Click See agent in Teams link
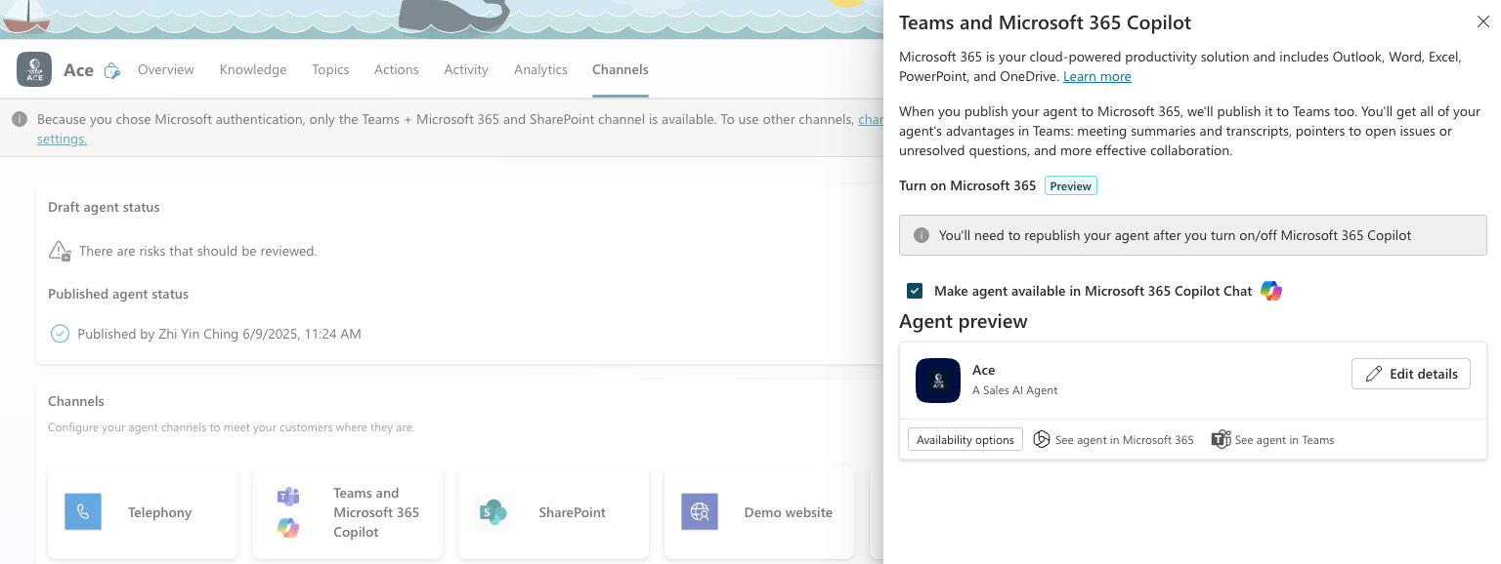 [1284, 440]
